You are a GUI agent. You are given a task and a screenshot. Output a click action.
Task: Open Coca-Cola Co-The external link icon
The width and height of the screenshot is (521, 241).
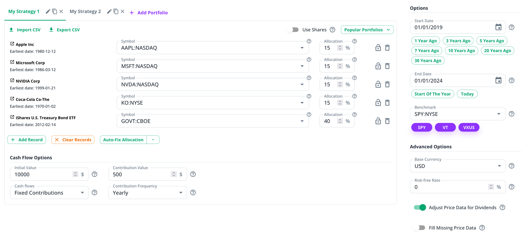pos(12,99)
